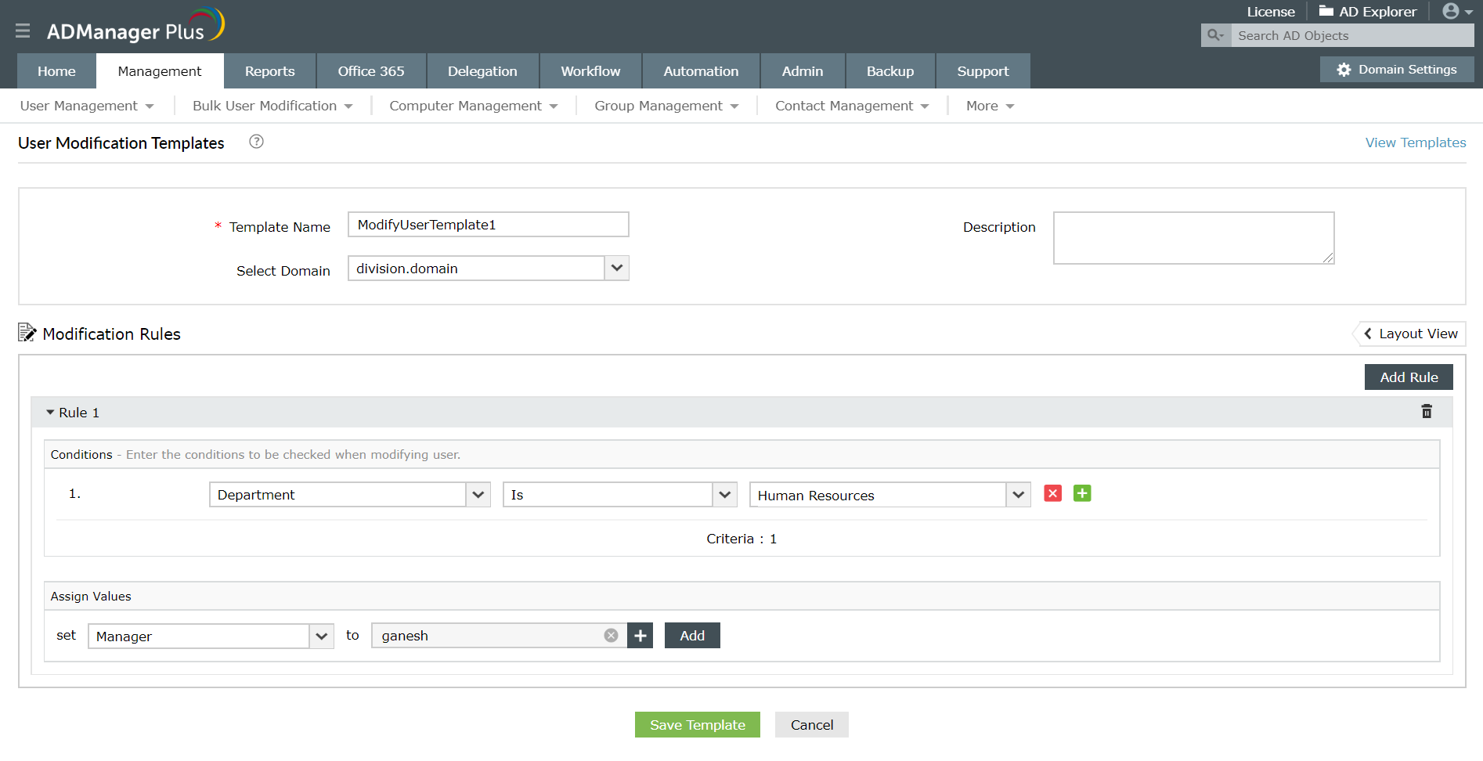This screenshot has width=1483, height=761.
Task: Focus the Template Name field
Action: tap(489, 225)
